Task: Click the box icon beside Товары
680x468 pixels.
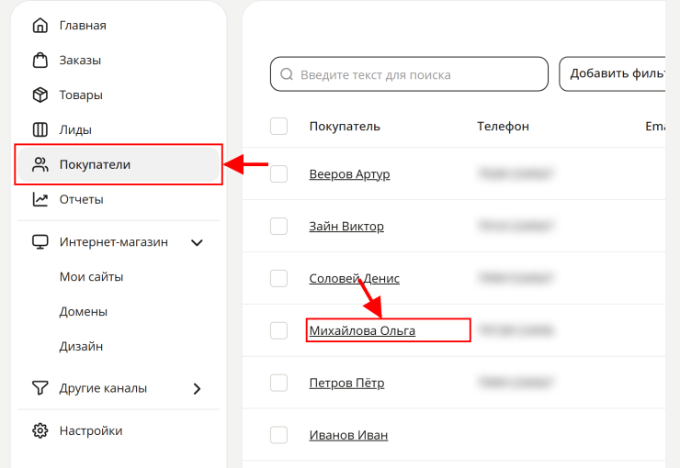Action: pyautogui.click(x=40, y=95)
